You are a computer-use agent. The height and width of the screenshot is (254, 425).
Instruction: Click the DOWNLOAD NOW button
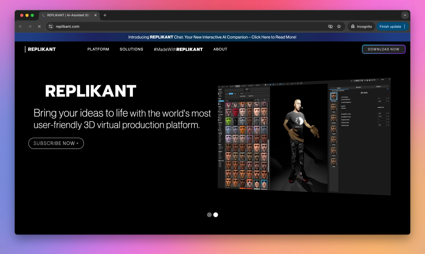coord(384,49)
